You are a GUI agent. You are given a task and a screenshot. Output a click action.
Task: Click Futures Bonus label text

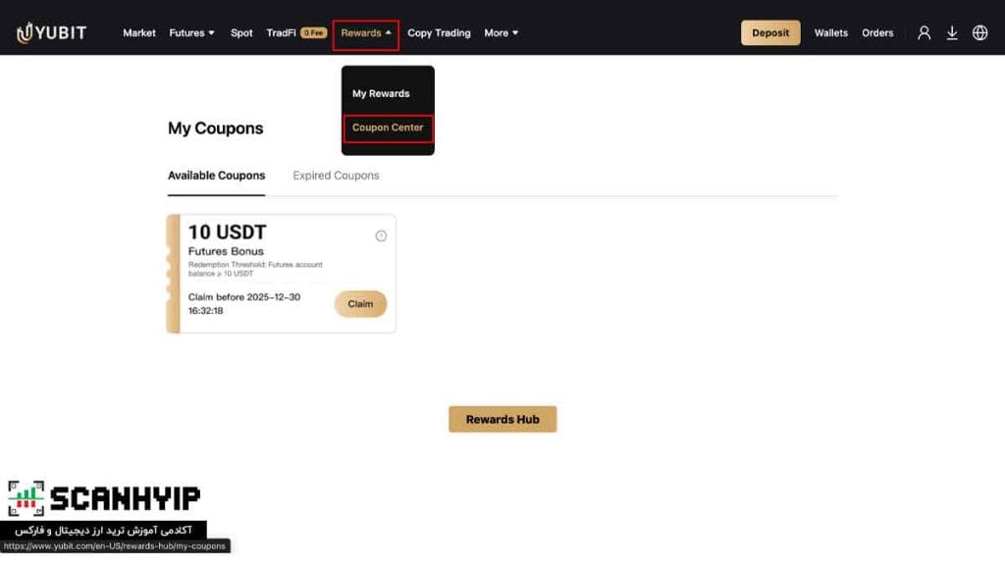(x=226, y=251)
